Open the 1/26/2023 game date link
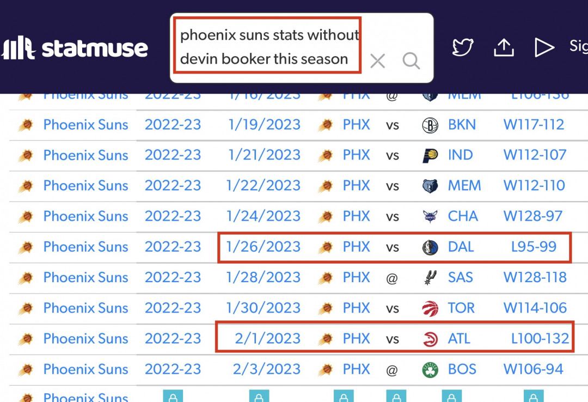The height and width of the screenshot is (402, 588). click(264, 247)
